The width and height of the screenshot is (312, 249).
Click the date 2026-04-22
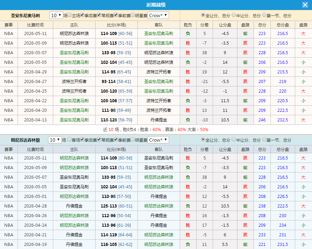(35, 101)
